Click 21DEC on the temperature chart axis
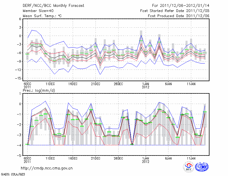 pos(95,84)
